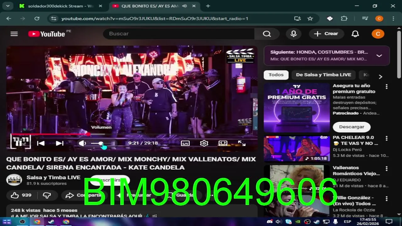Open the Windows notification center
This screenshot has width=402, height=226.
[x=388, y=222]
